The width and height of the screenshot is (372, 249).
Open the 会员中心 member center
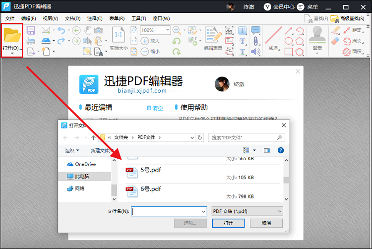pyautogui.click(x=279, y=7)
